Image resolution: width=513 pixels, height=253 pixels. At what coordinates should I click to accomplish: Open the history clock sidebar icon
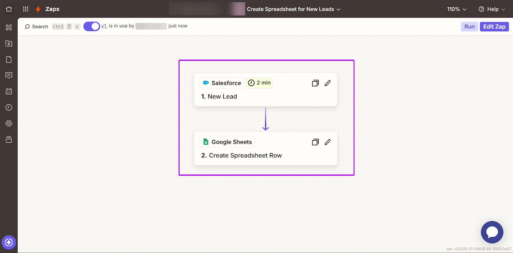tap(9, 107)
